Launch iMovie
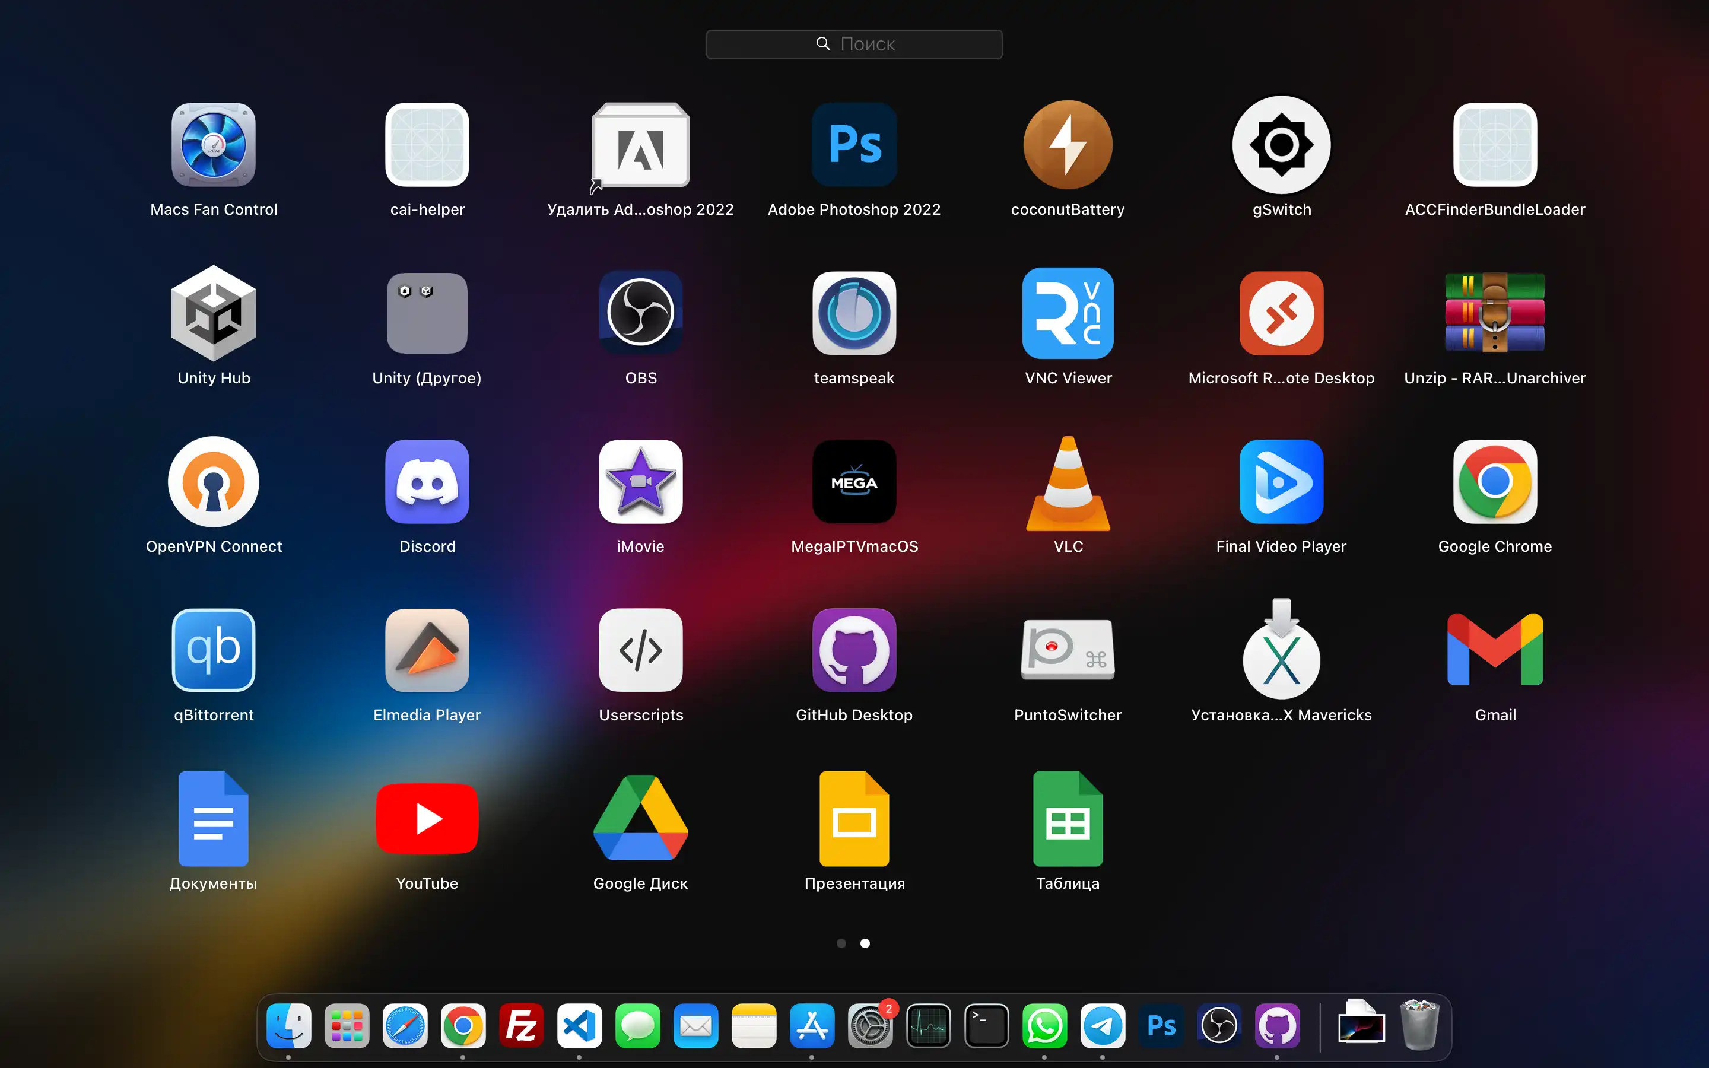The height and width of the screenshot is (1068, 1709). pyautogui.click(x=640, y=482)
